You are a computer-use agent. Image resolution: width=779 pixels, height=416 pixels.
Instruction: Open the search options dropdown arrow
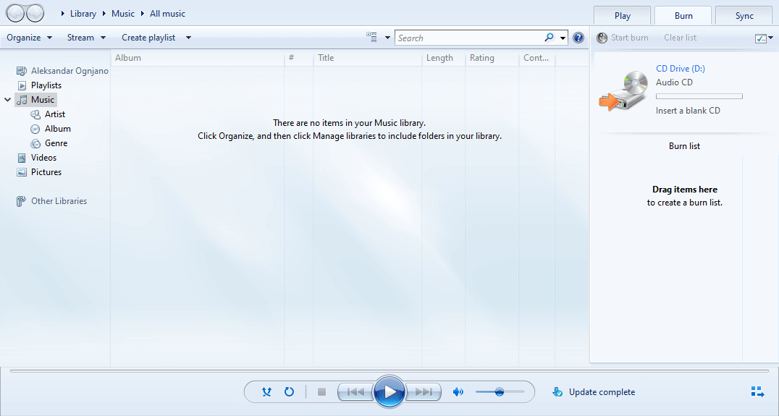(x=563, y=38)
